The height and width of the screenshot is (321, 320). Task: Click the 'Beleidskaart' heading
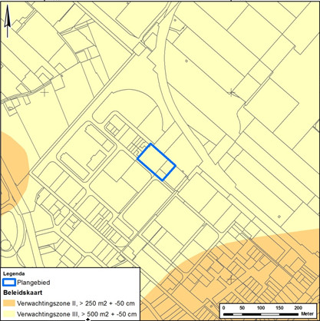(22, 293)
